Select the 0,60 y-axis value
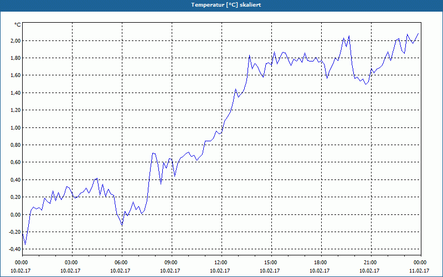443x277 pixels. (16, 162)
